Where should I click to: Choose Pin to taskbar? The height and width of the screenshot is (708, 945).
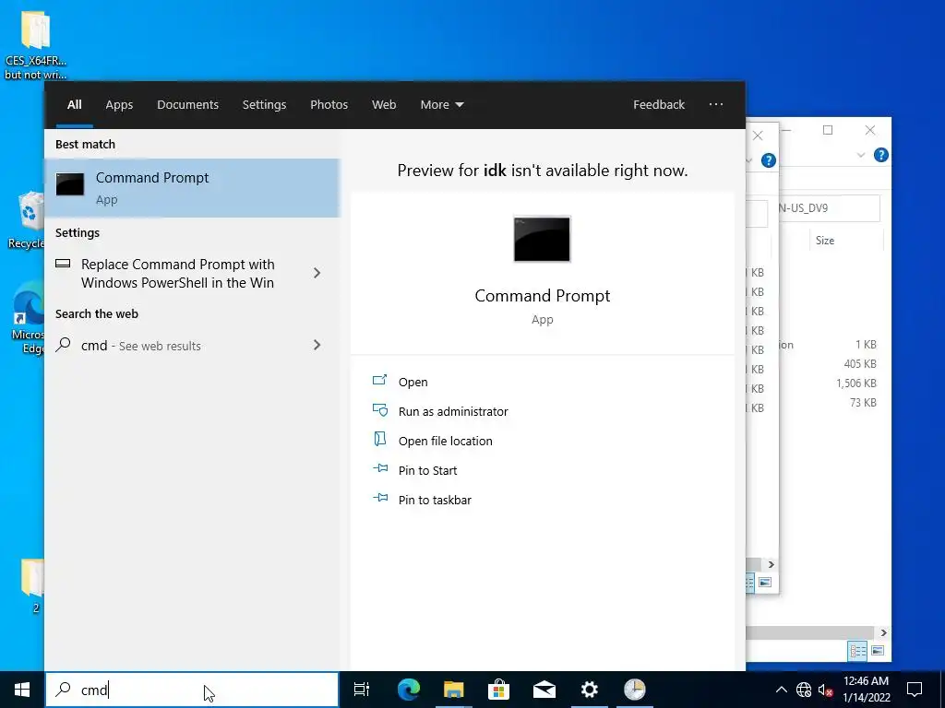click(x=435, y=500)
